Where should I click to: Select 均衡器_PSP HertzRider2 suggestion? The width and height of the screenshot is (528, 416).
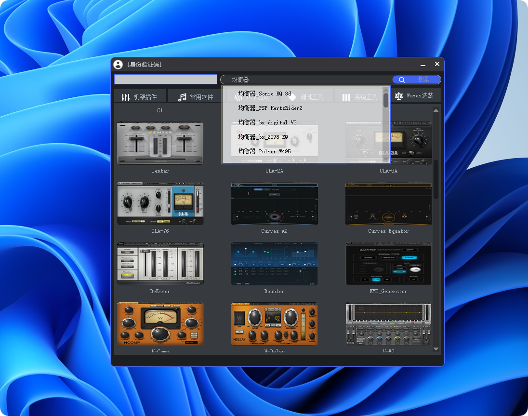[270, 108]
